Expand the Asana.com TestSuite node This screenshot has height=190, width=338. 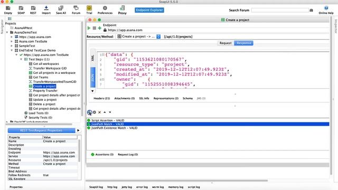[x=12, y=41]
